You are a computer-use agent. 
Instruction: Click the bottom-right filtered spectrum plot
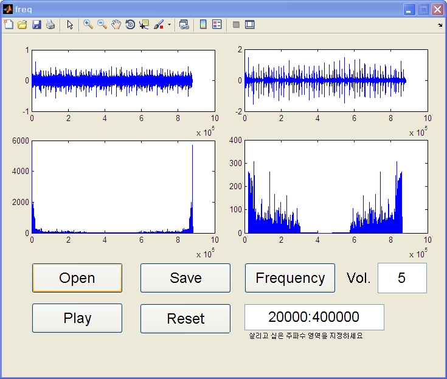click(x=336, y=187)
